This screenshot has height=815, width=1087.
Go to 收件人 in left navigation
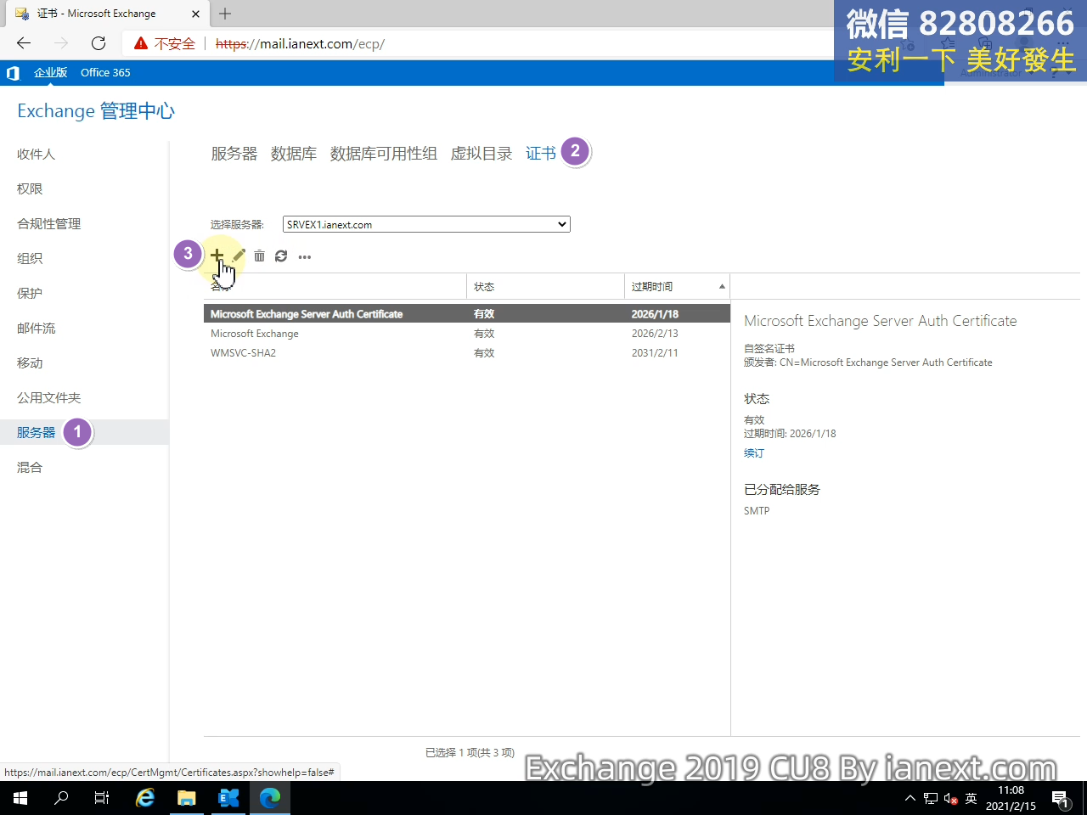[x=36, y=154]
